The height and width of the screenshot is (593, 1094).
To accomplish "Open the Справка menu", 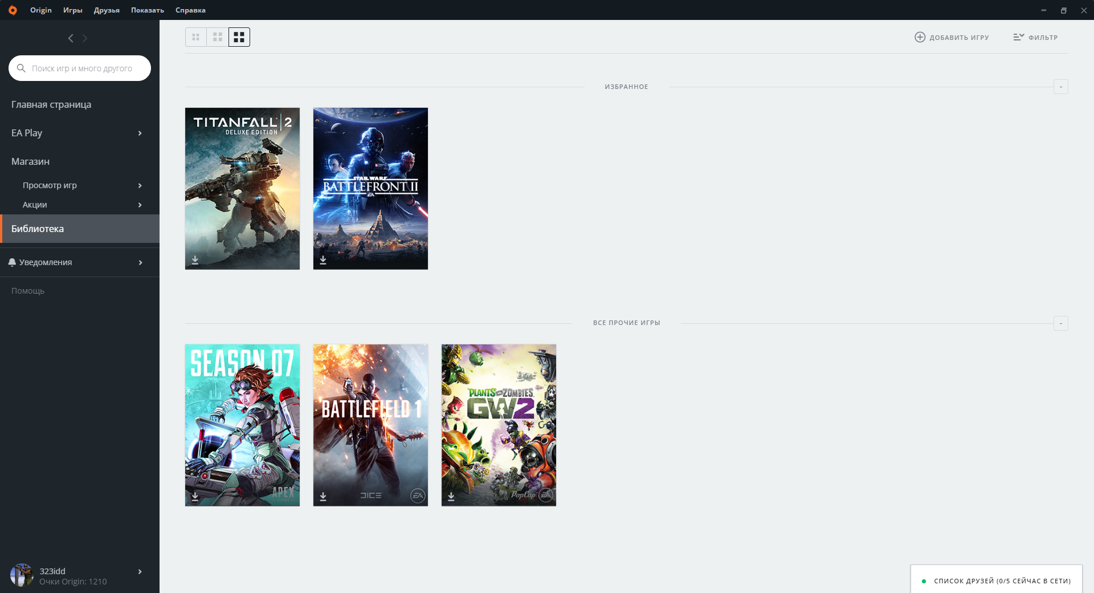I will (190, 10).
